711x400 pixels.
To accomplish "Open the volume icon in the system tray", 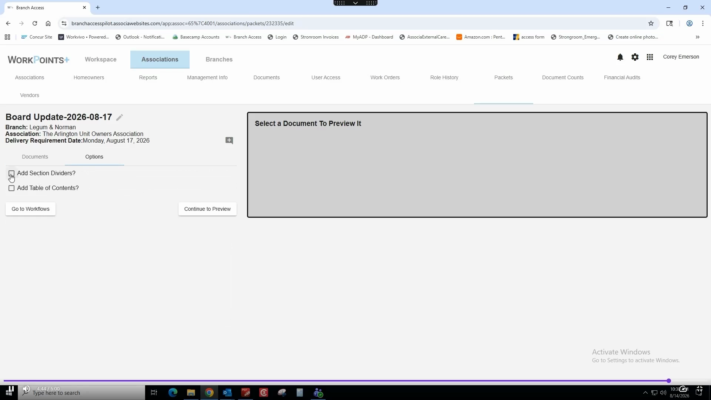I will [x=663, y=393].
